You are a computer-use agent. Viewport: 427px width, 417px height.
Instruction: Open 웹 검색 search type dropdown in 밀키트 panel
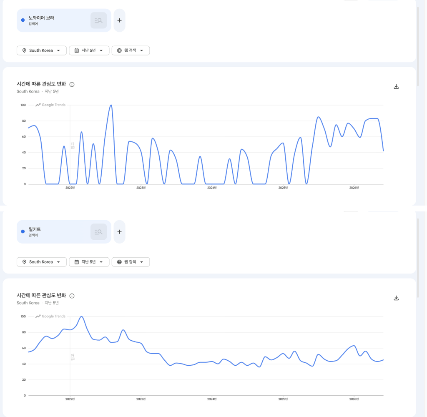coord(131,262)
